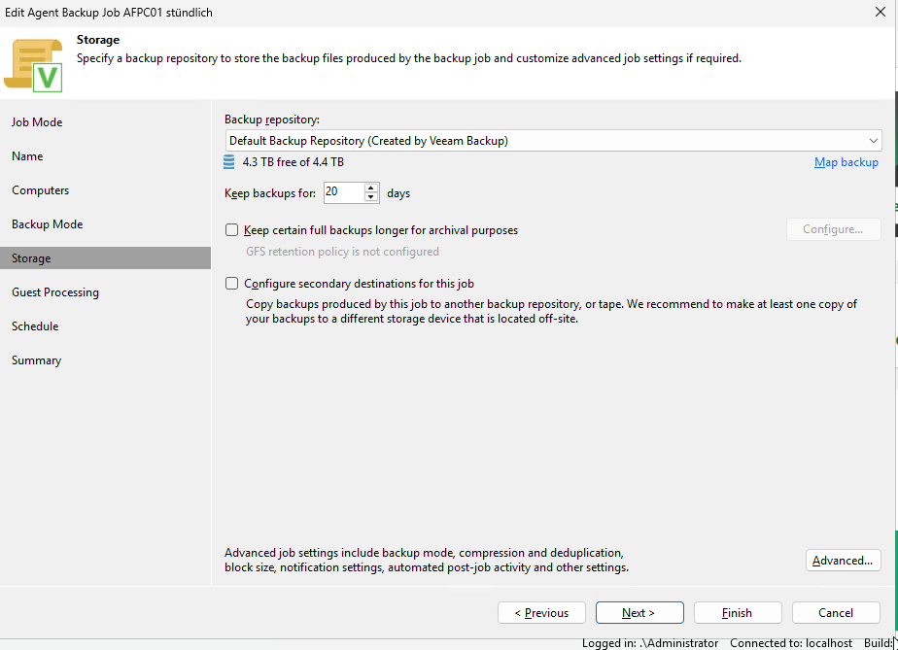Click Finish to save the job
Screen dimensions: 898x650
(737, 613)
